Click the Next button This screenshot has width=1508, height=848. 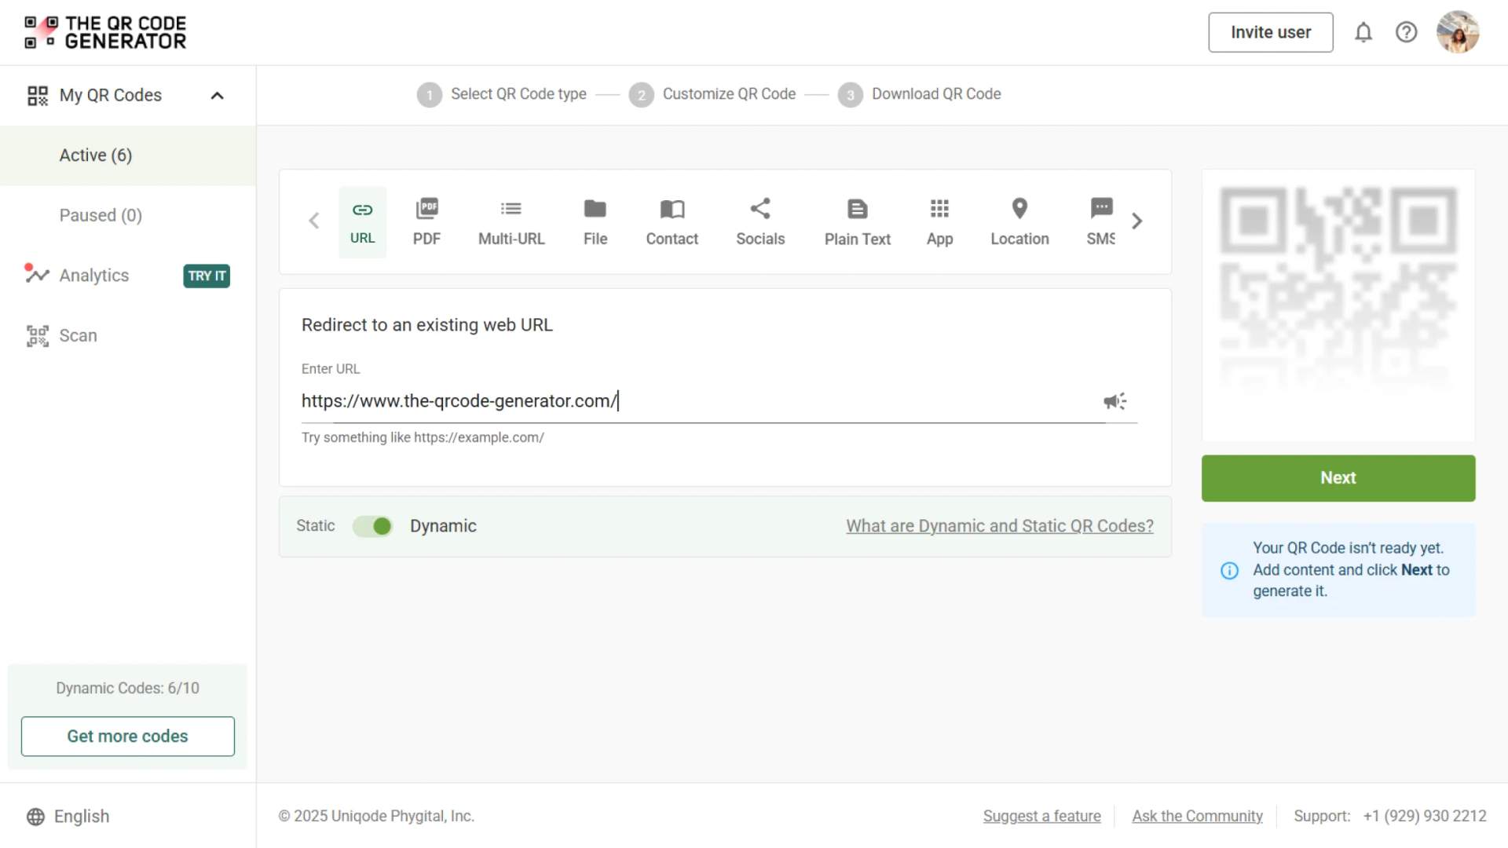[x=1338, y=478]
